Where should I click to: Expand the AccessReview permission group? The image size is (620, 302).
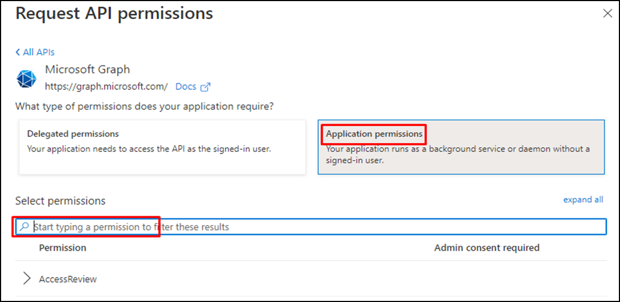(27, 279)
